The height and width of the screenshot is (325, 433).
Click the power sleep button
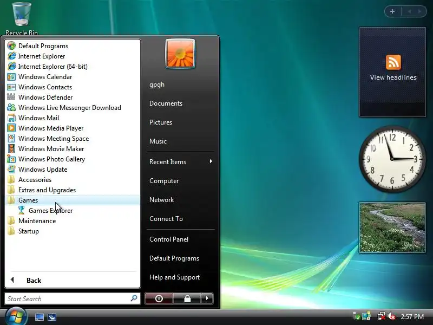tap(159, 298)
